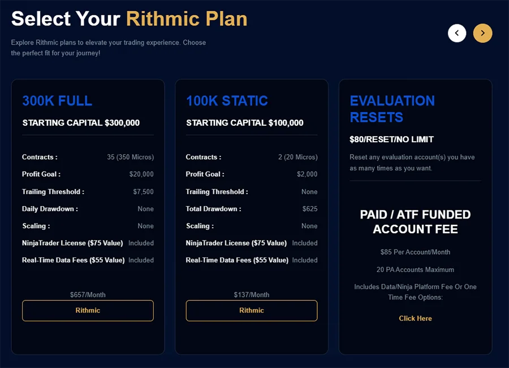Click the gold next plan arrow
This screenshot has height=368, width=509.
482,33
